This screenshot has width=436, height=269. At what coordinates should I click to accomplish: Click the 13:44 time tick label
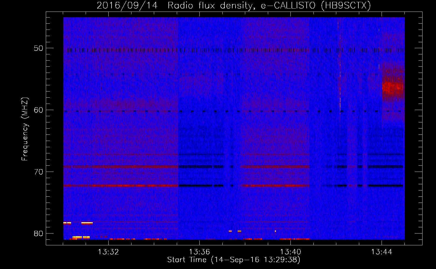pos(382,252)
